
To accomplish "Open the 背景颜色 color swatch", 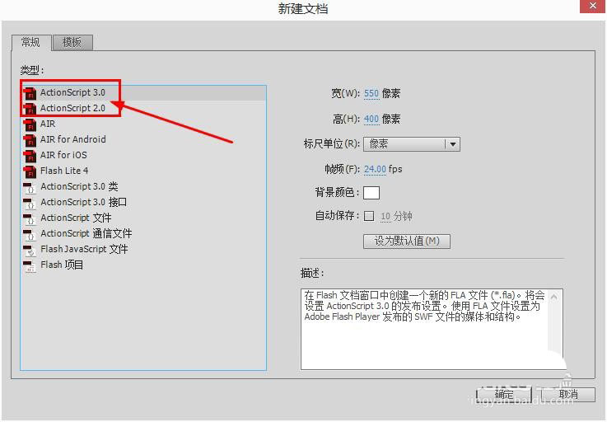I will pyautogui.click(x=371, y=193).
